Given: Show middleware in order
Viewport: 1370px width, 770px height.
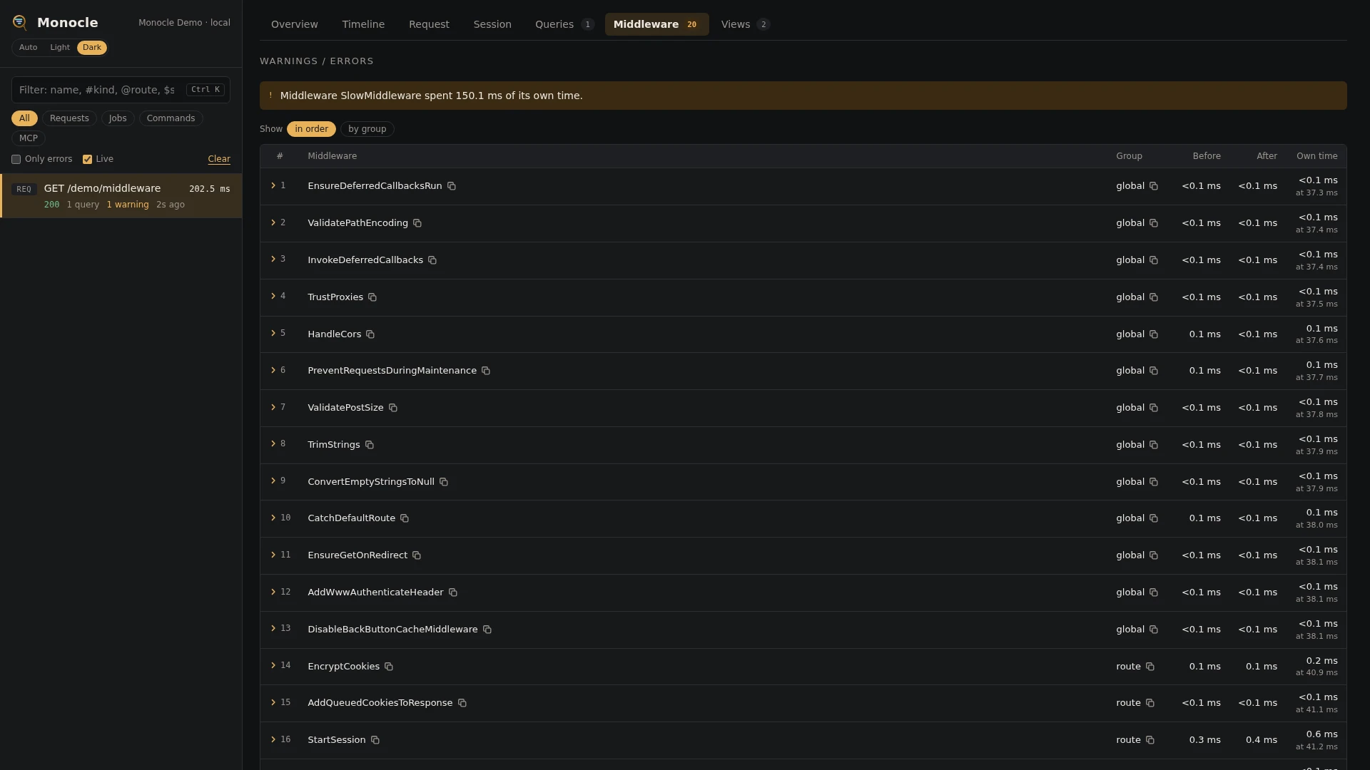Looking at the screenshot, I should click(311, 129).
